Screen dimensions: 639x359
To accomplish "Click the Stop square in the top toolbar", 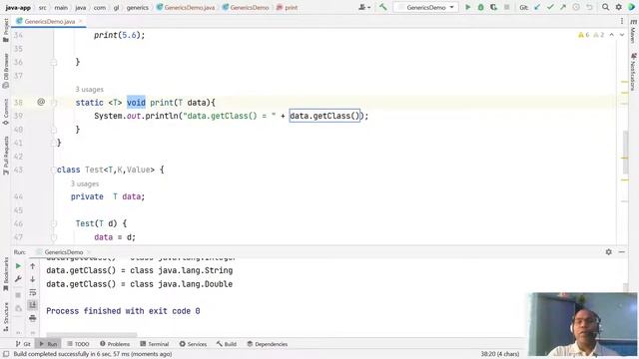I will pos(507,7).
